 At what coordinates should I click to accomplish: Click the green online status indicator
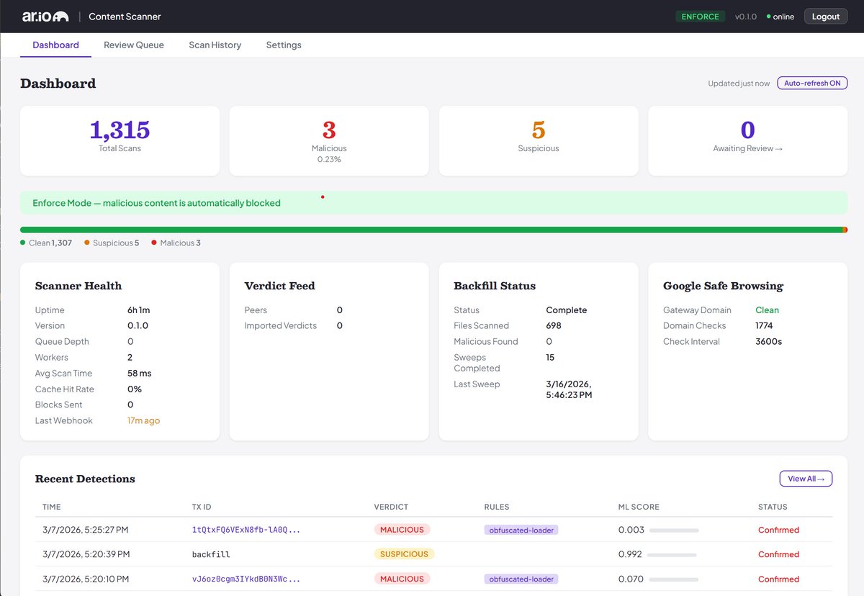tap(780, 17)
